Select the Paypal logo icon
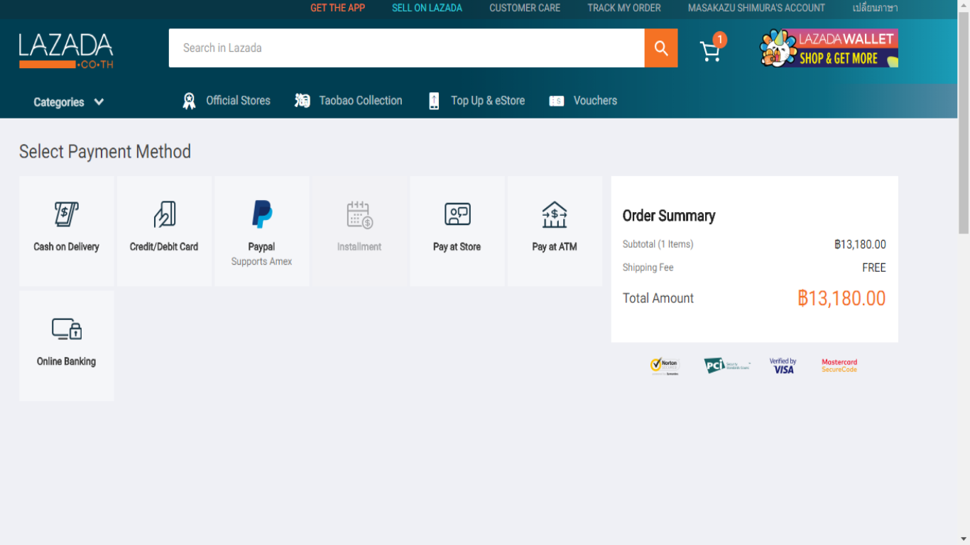The width and height of the screenshot is (970, 545). pyautogui.click(x=262, y=214)
